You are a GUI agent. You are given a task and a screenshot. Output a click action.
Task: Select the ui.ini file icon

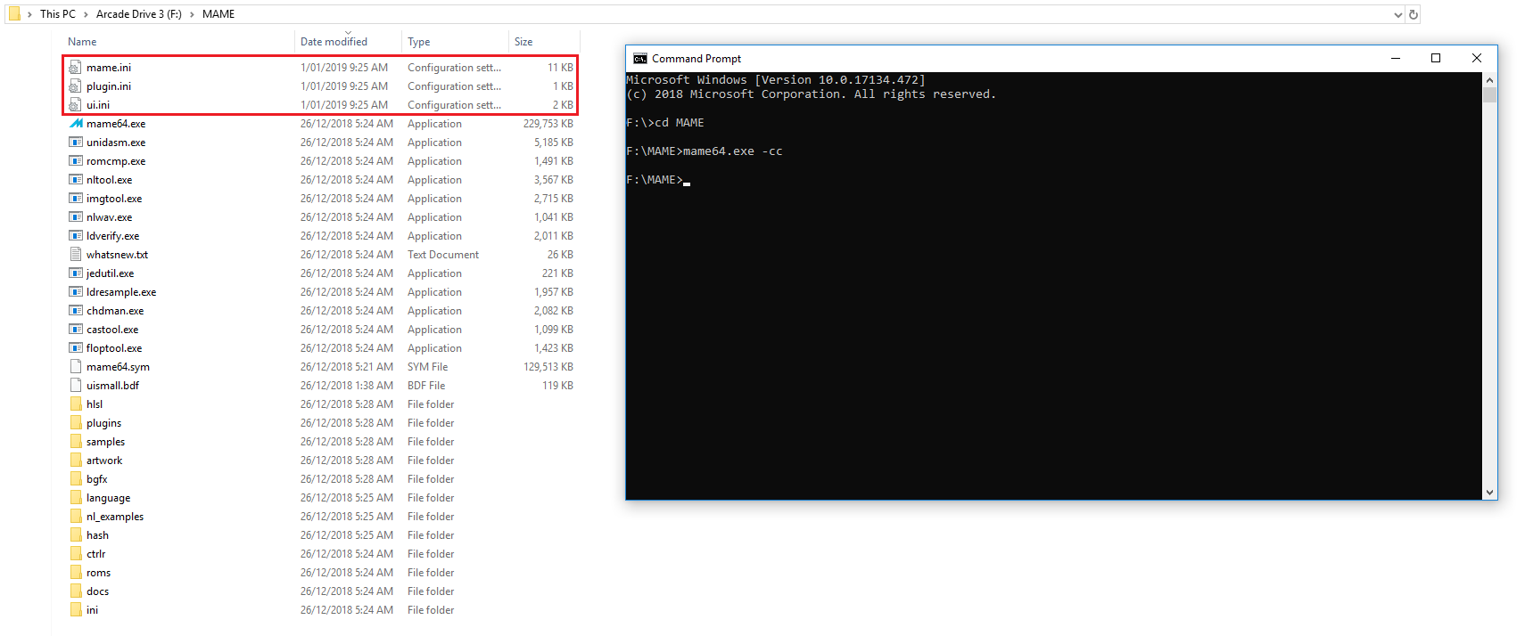(x=76, y=105)
